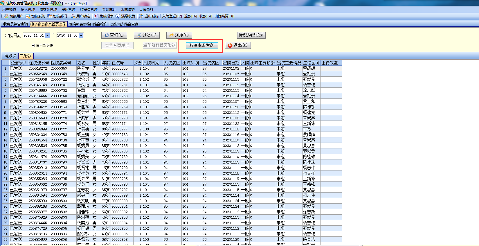
Task: Open 消息收发 messaging info icon
Action: coord(118,16)
